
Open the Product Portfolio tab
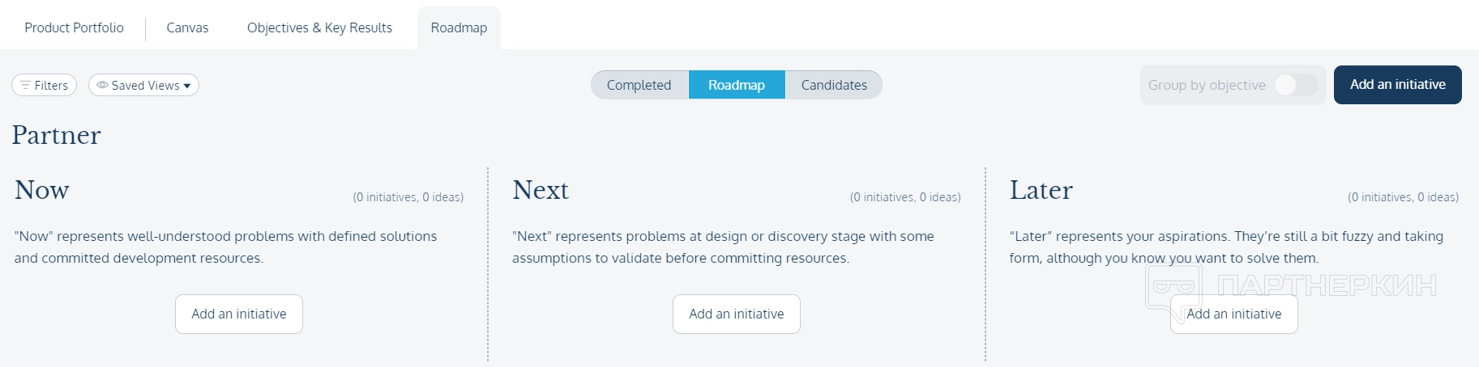74,27
